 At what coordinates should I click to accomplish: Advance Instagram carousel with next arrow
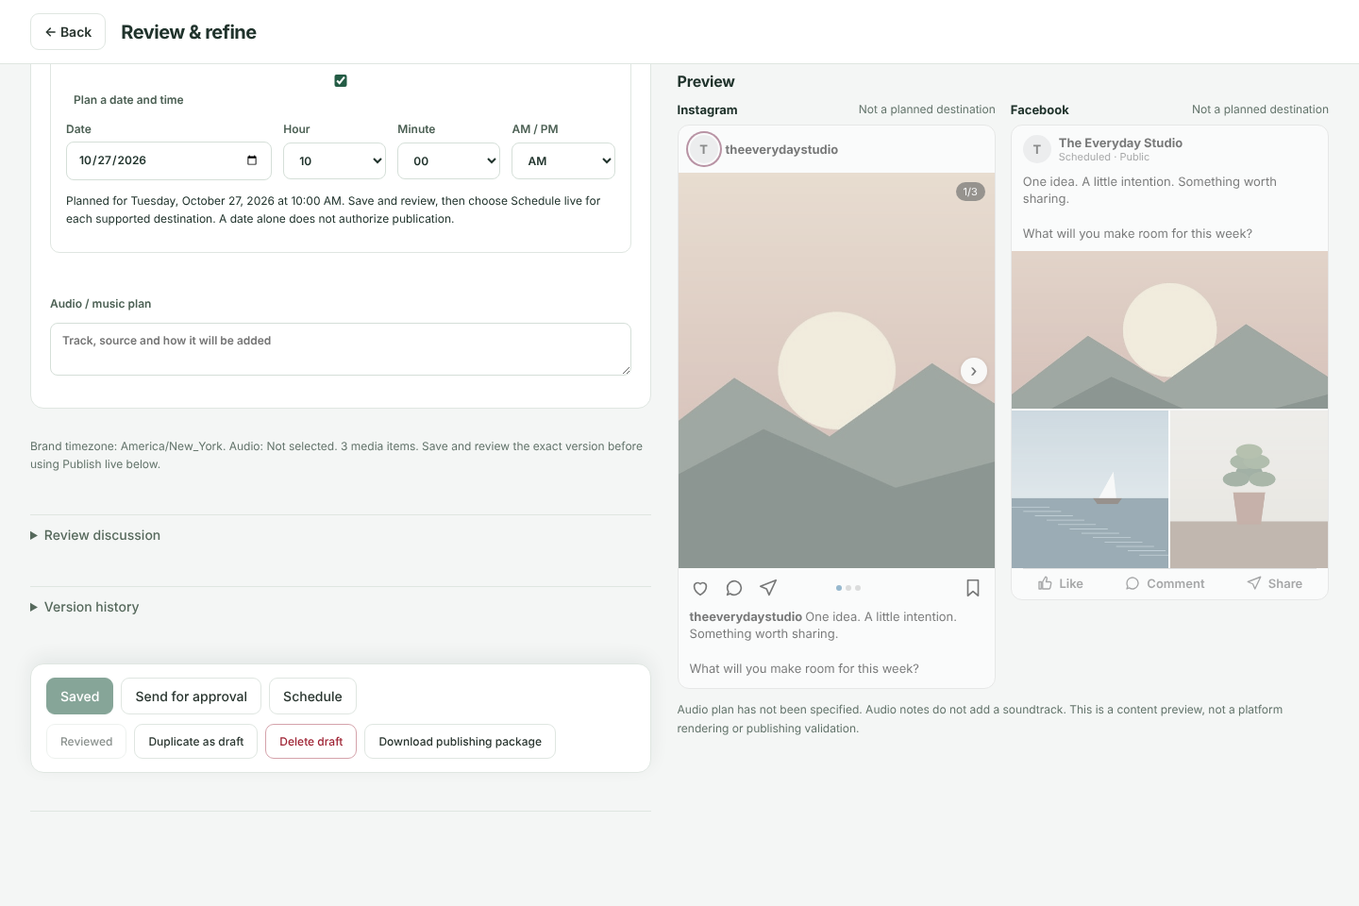click(x=974, y=371)
